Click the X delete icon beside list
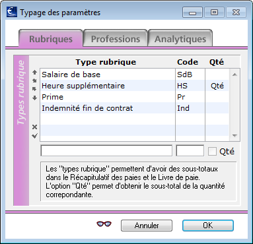Image resolution: width=253 pixels, height=244 pixels. (x=34, y=127)
